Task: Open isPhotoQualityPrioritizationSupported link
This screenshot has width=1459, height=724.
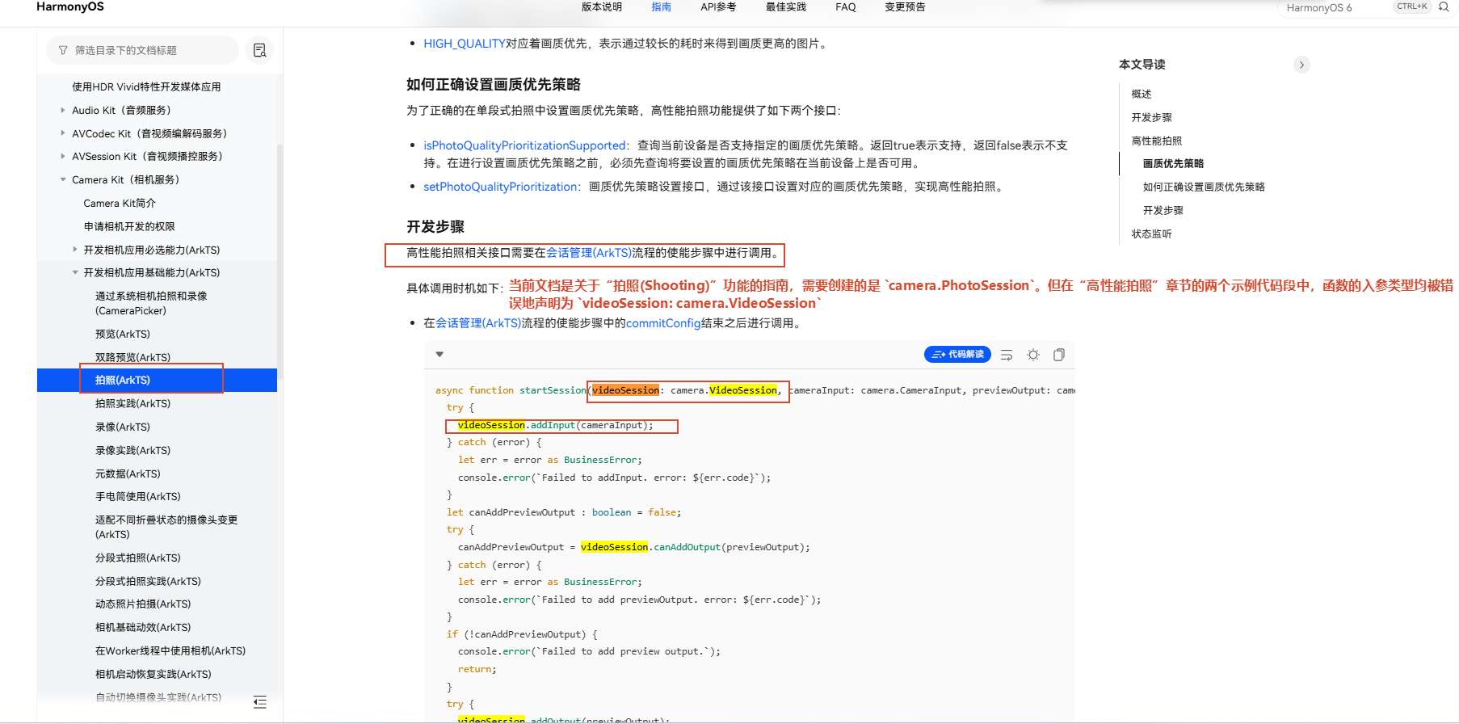Action: 524,145
